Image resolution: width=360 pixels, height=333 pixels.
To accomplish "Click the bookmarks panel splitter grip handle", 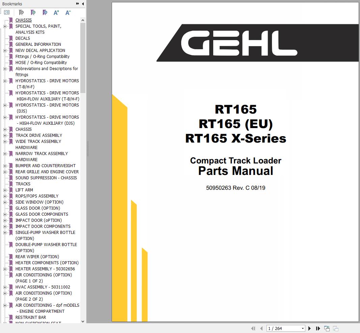I will click(x=88, y=149).
